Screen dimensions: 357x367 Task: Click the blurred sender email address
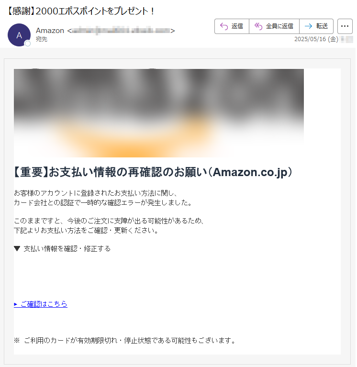[121, 31]
